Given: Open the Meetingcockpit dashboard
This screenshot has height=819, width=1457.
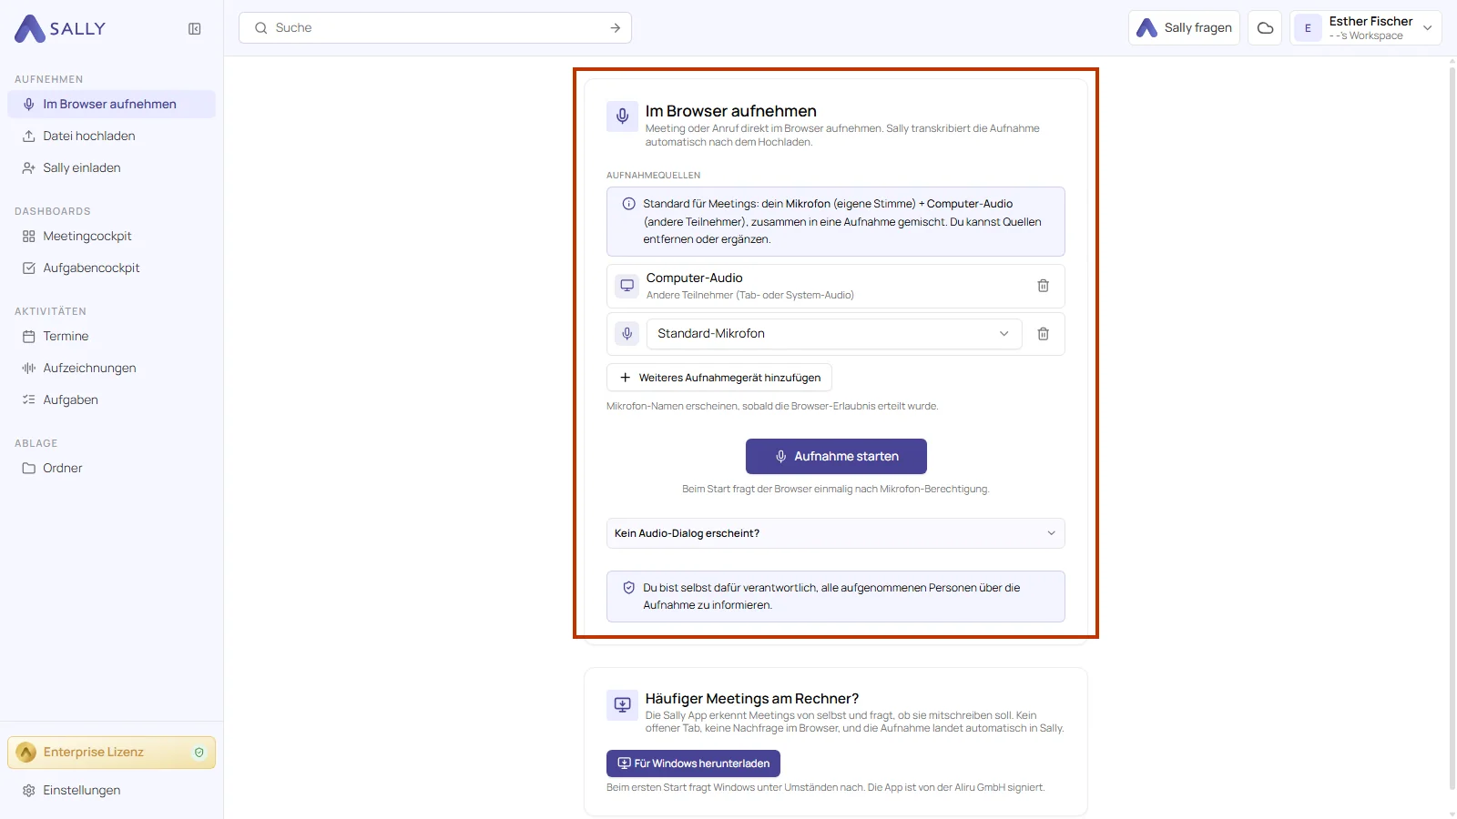Looking at the screenshot, I should (111, 236).
